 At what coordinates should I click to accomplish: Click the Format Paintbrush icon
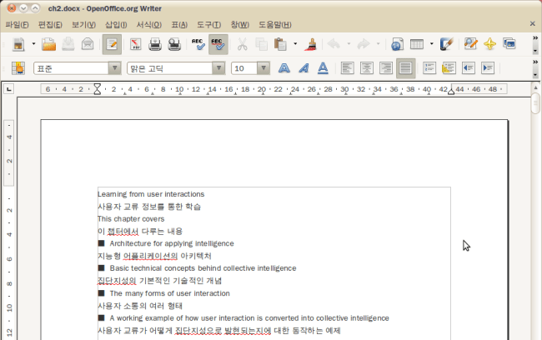[310, 44]
